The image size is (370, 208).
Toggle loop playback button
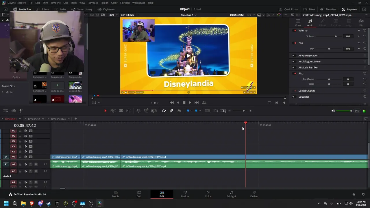[x=204, y=103]
